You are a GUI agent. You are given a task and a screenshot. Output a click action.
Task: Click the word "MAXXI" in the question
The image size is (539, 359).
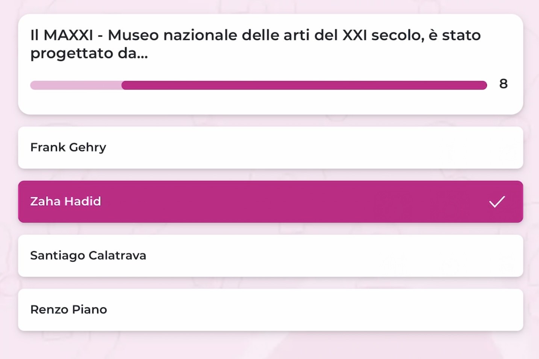(68, 35)
